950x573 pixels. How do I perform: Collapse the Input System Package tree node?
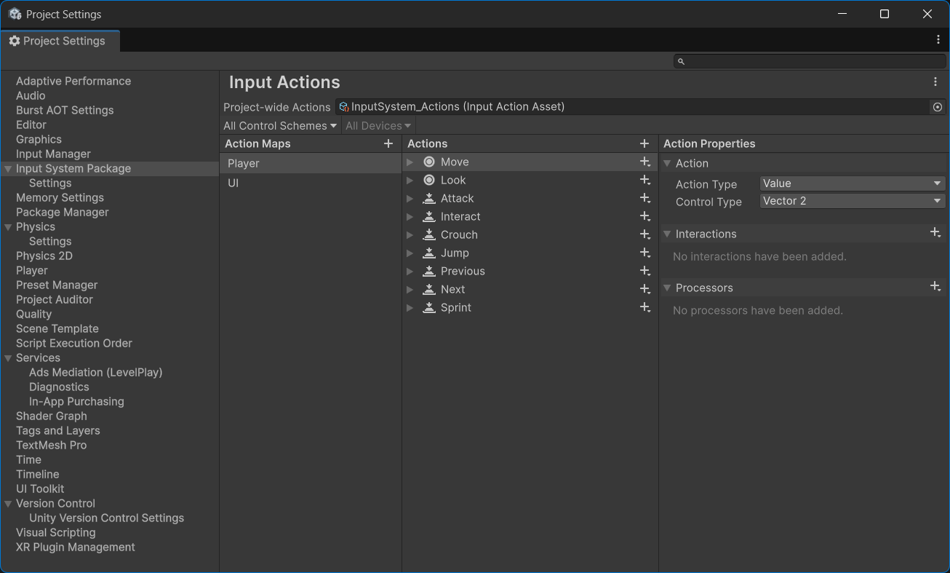click(x=8, y=169)
